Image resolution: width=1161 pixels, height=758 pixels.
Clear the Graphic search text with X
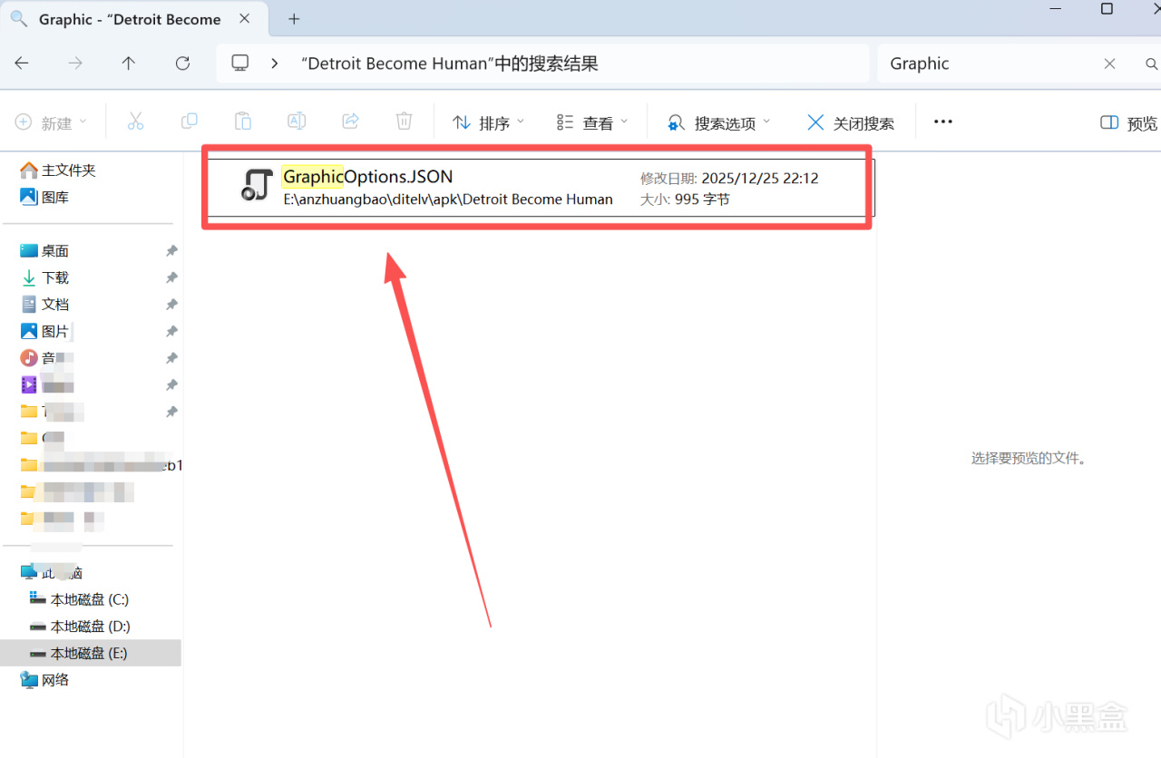[x=1109, y=63]
